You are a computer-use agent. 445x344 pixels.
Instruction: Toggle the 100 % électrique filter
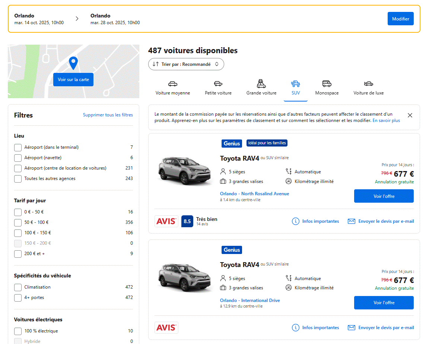(18, 331)
